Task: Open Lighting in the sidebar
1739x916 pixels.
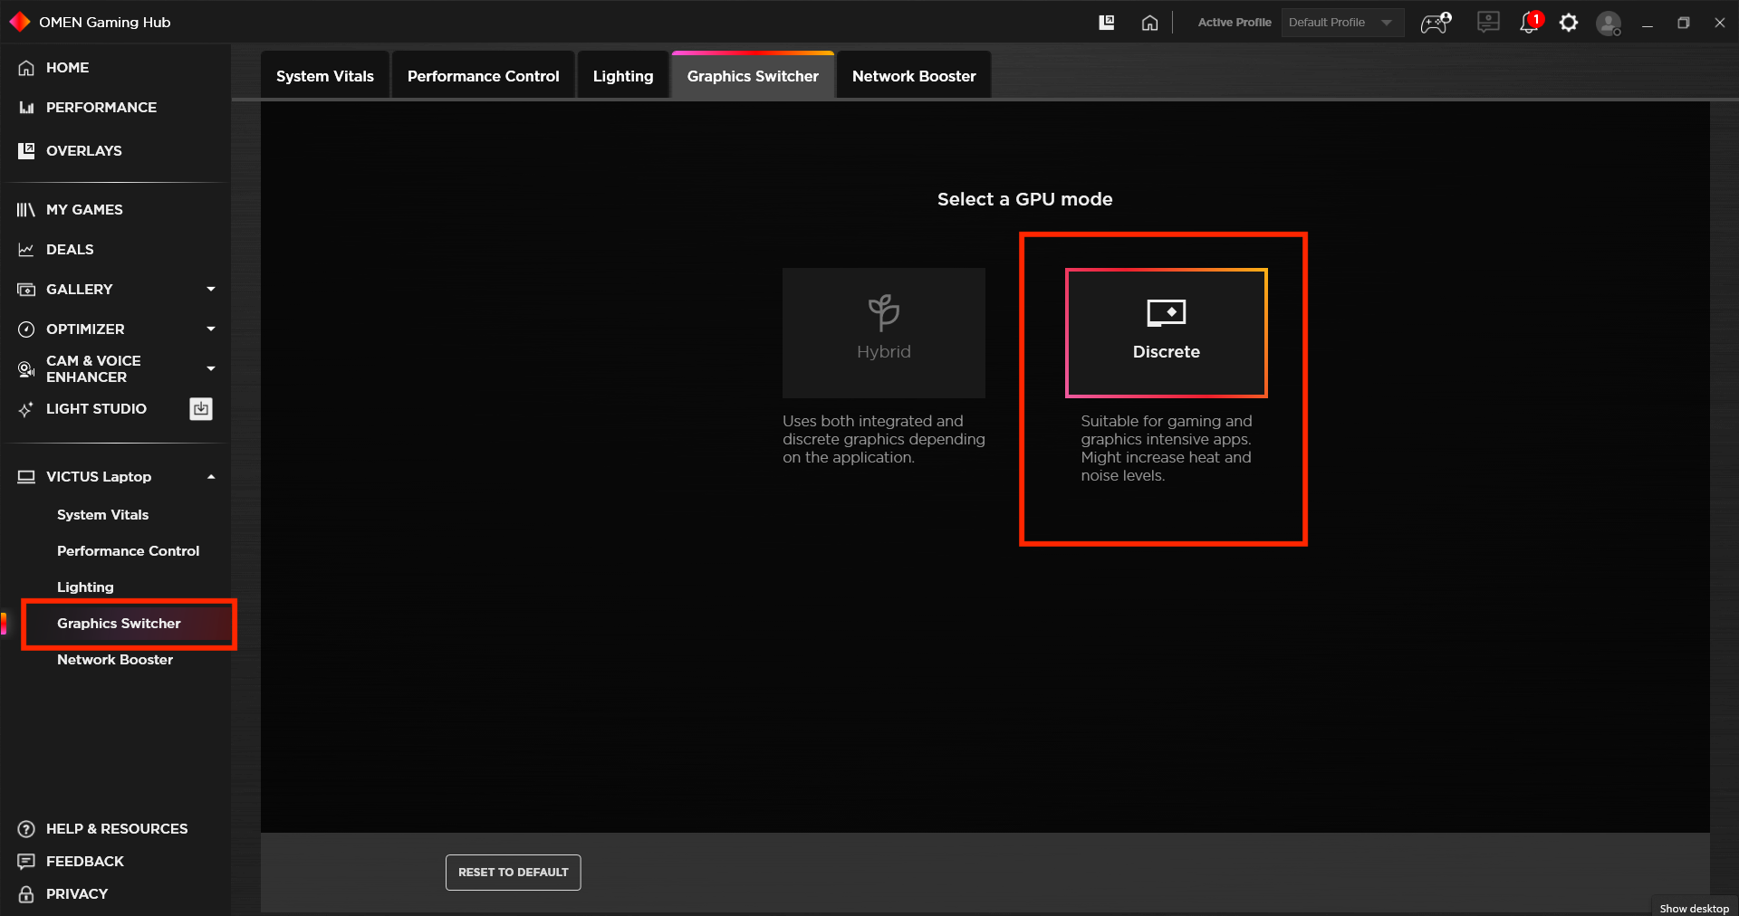Action: [x=85, y=587]
